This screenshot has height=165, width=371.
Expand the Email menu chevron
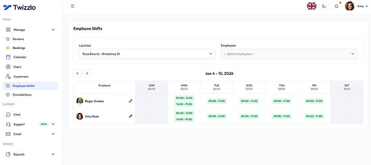point(53,134)
